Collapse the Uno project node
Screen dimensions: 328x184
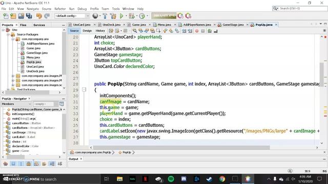click(x=3, y=30)
